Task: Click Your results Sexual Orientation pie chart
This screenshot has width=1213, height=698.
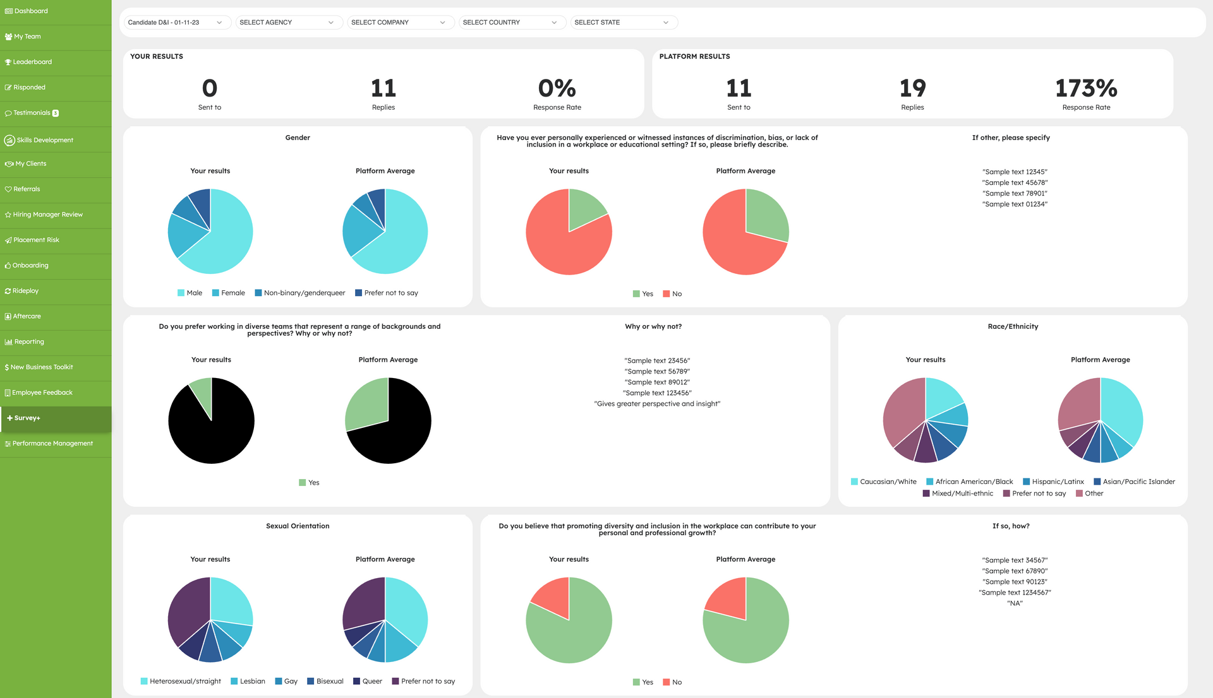Action: [x=210, y=620]
